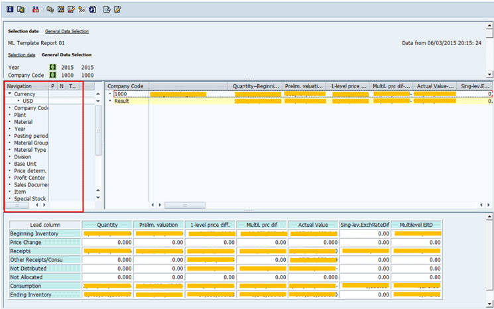This screenshot has height=309, width=494.
Task: Click the blue information icon in toolbar
Action: click(x=10, y=9)
